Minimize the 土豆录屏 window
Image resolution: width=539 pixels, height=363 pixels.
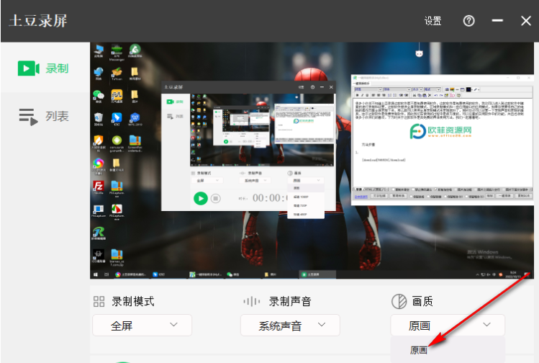point(497,21)
